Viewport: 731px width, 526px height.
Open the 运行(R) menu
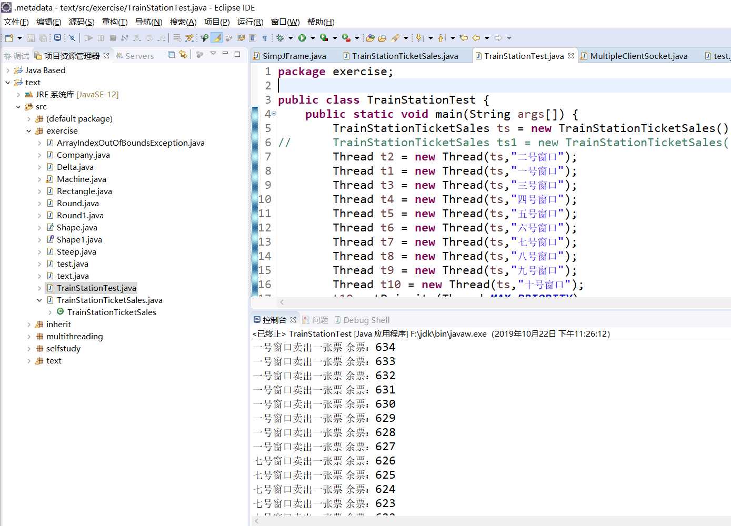coord(251,22)
